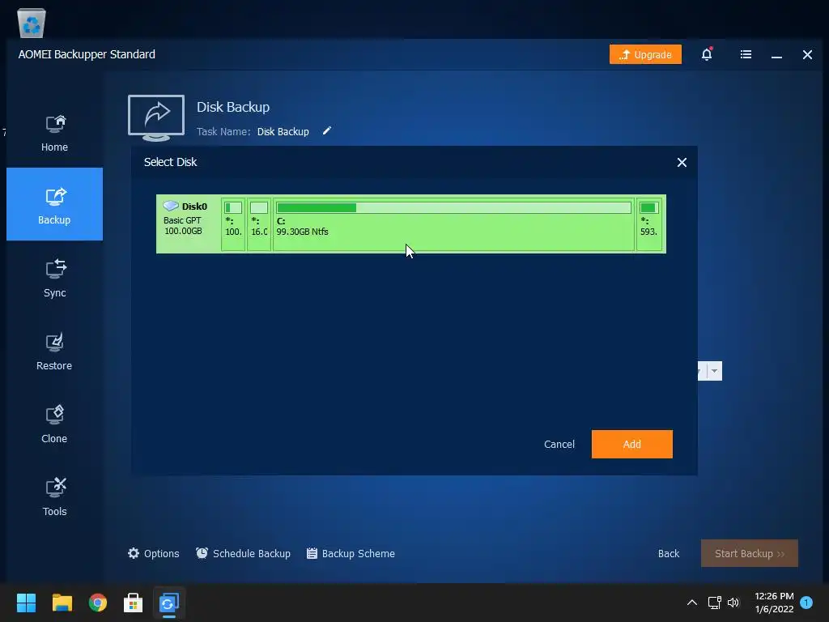
Task: Open the Home section in sidebar
Action: click(x=54, y=134)
